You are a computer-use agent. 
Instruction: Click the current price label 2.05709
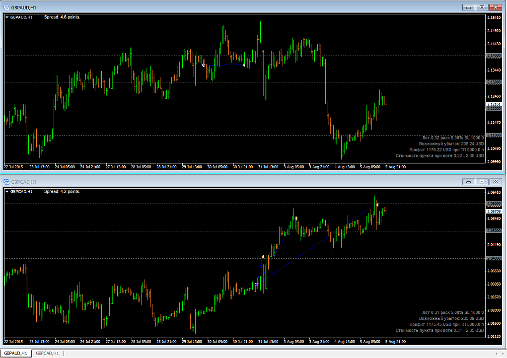(x=494, y=211)
